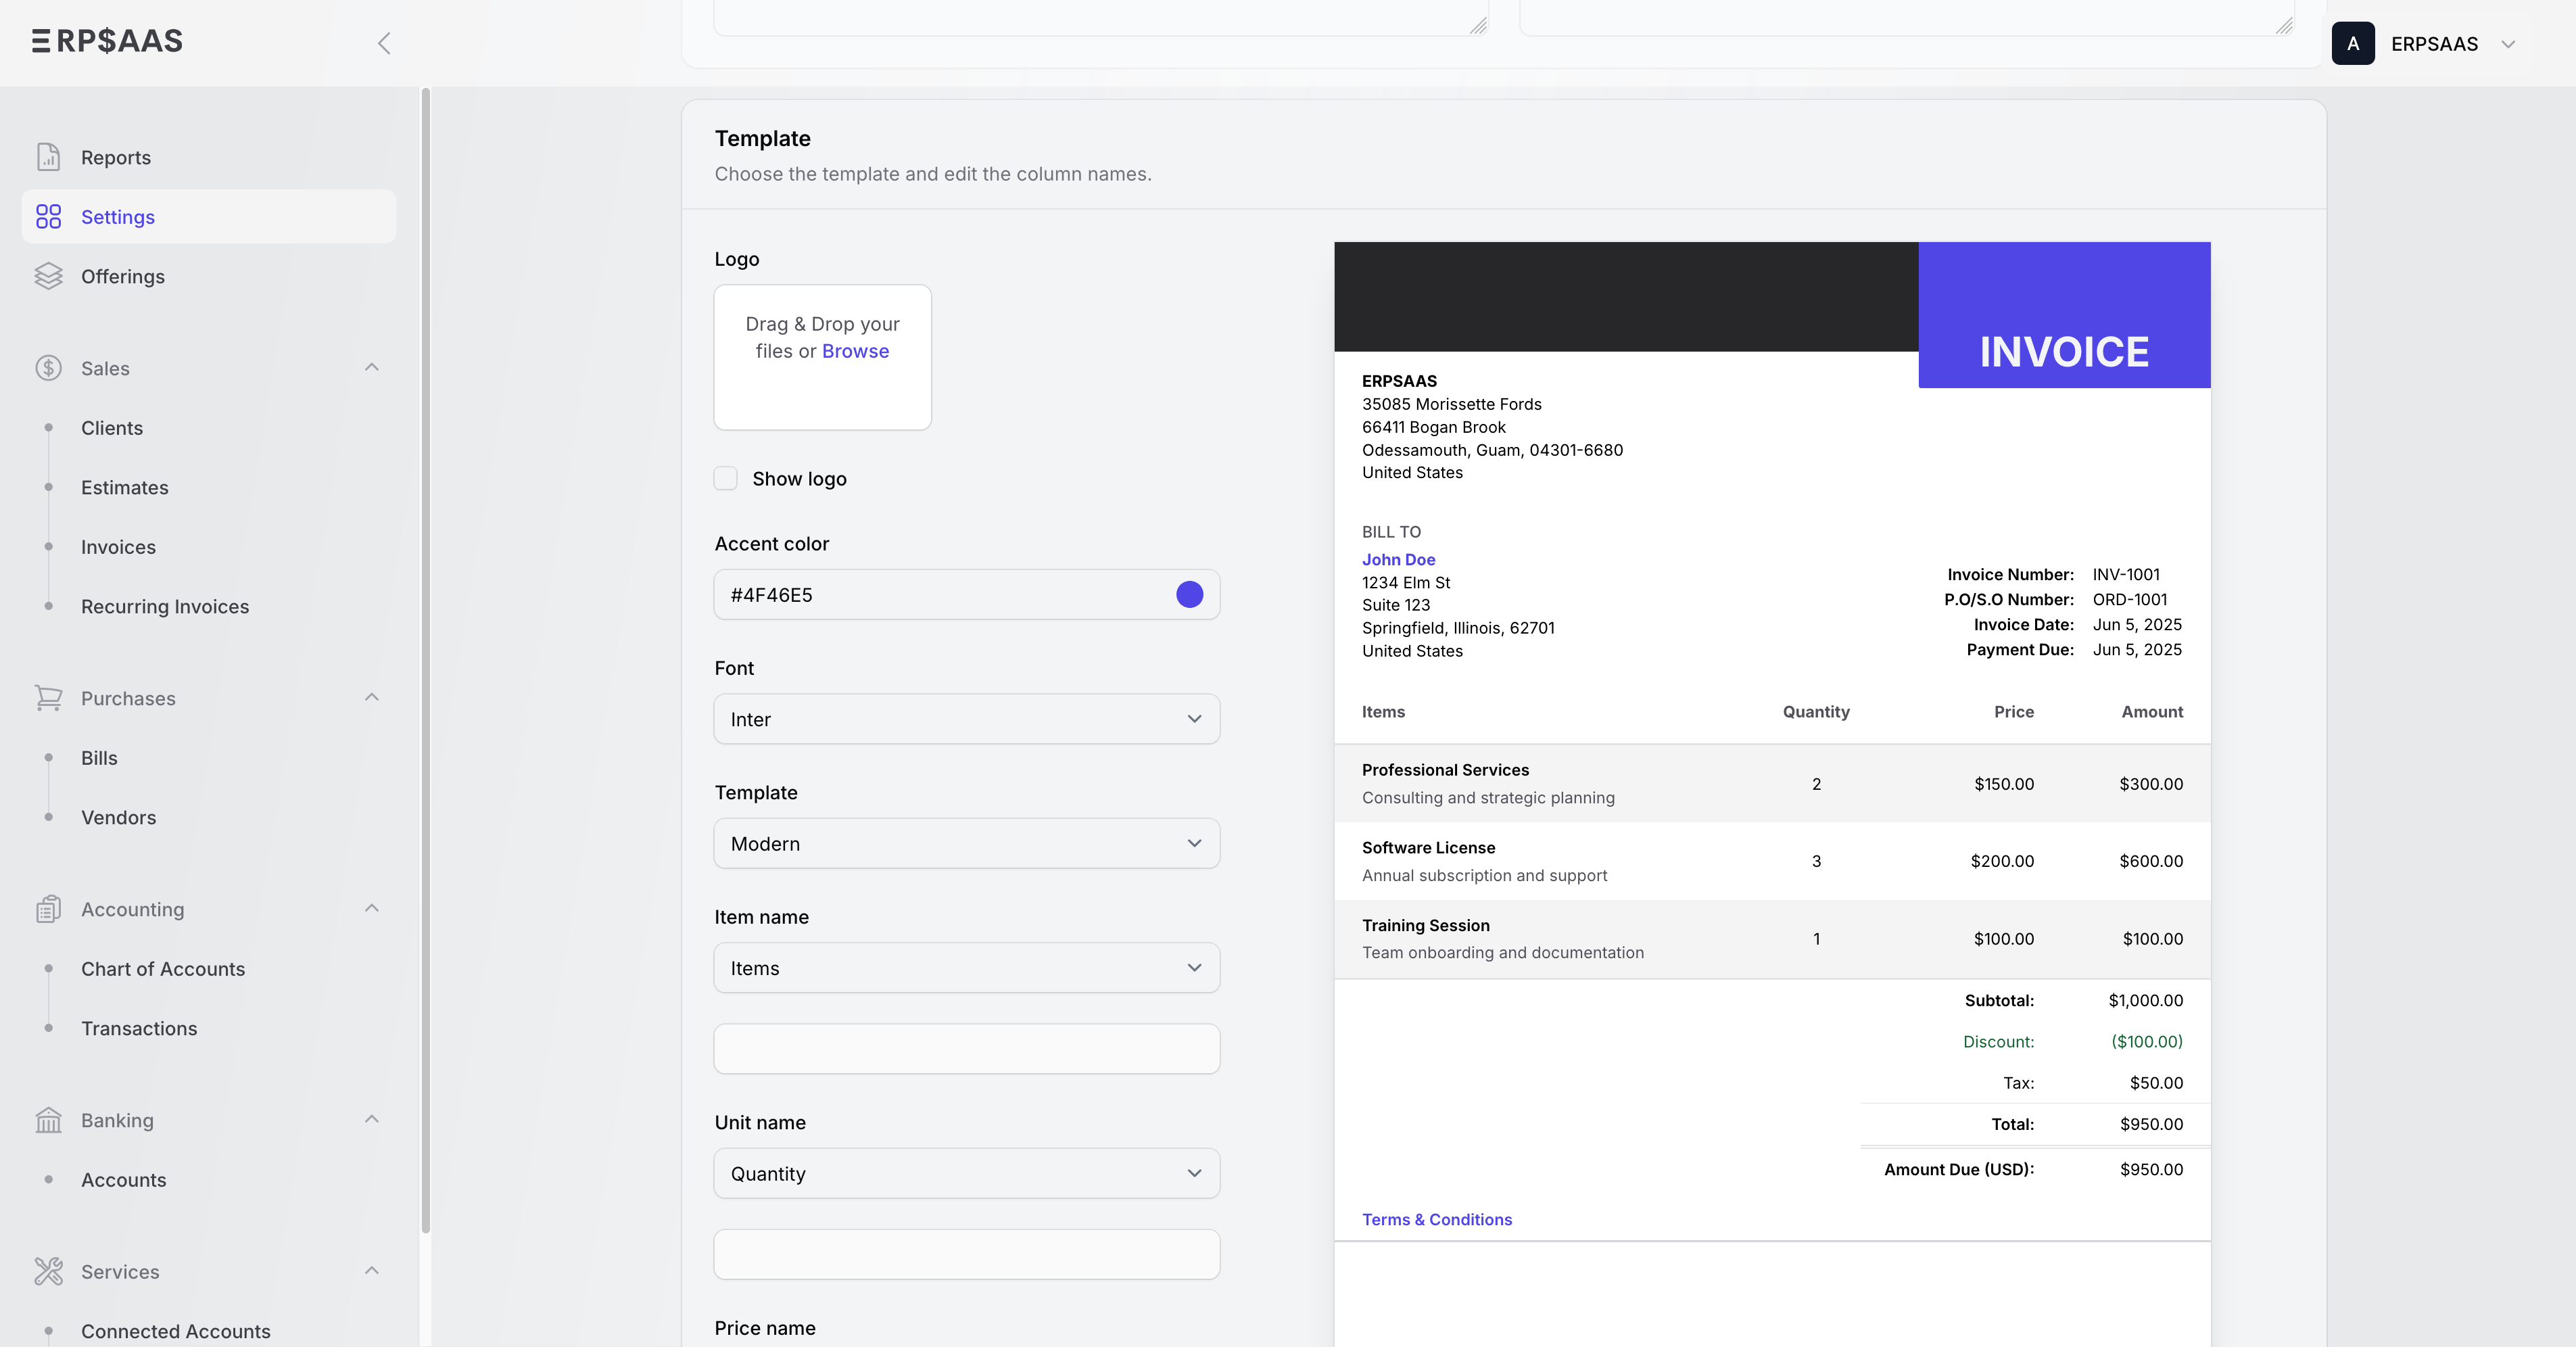Click the Sales dollar icon
Image resolution: width=2576 pixels, height=1347 pixels.
(48, 368)
